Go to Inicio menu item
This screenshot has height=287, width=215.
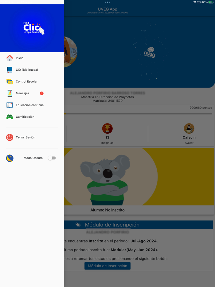(x=32, y=58)
